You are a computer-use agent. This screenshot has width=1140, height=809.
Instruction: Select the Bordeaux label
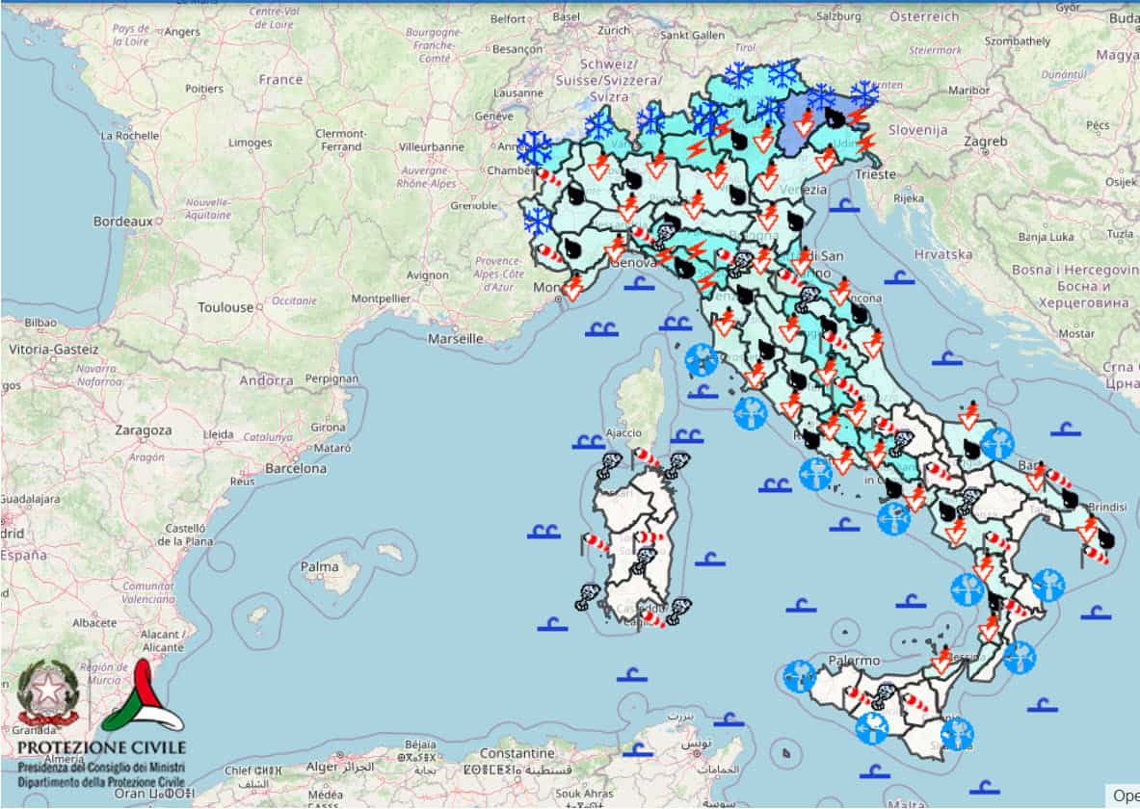click(123, 221)
